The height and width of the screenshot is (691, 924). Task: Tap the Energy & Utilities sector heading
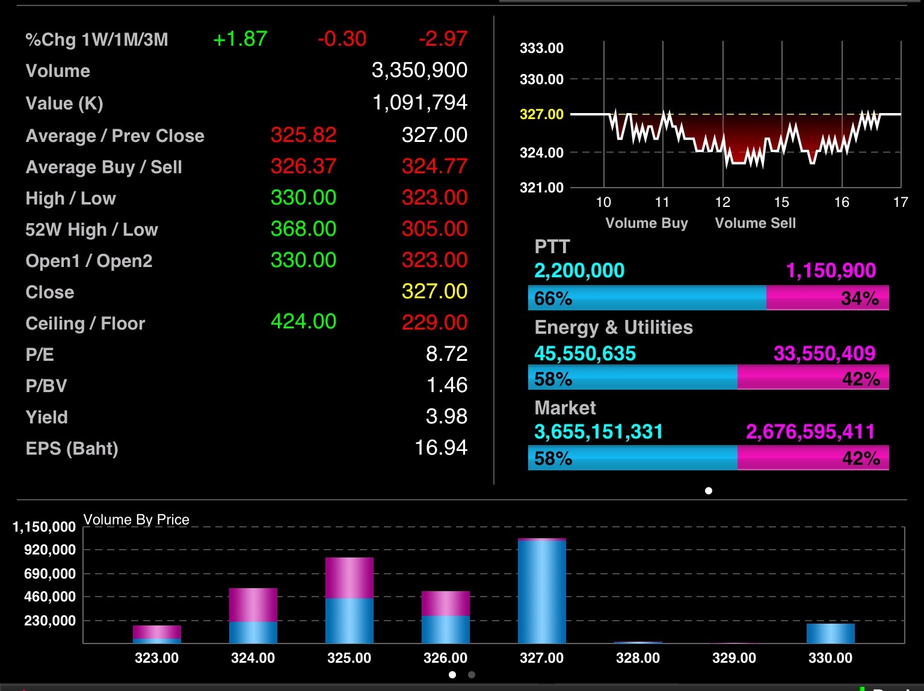(614, 327)
